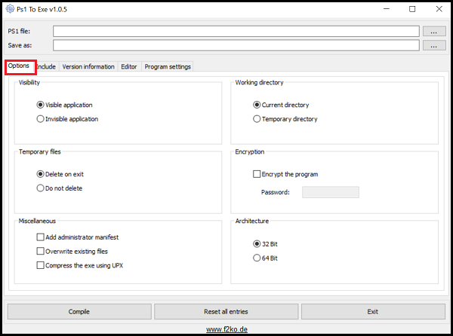Open the Version information tab

[88, 67]
